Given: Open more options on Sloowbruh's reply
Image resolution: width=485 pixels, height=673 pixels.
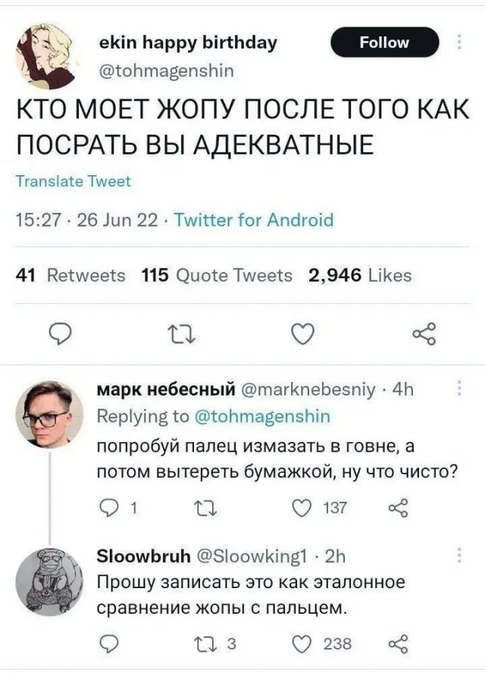Looking at the screenshot, I should point(460,556).
